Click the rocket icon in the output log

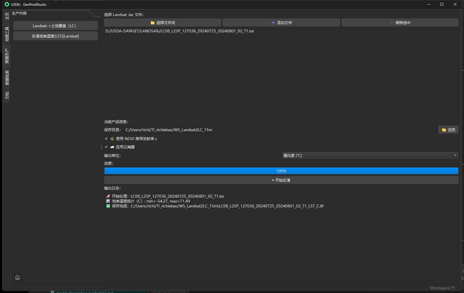(x=108, y=196)
